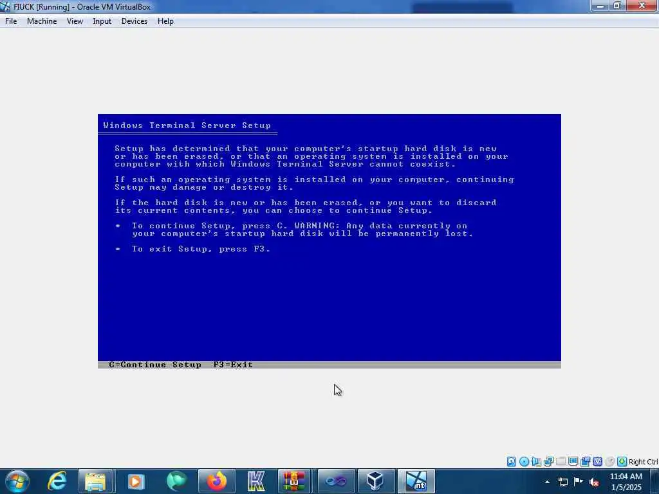Click 'Windows Terminal Server Setup' heading
Image resolution: width=659 pixels, height=494 pixels.
coord(187,125)
